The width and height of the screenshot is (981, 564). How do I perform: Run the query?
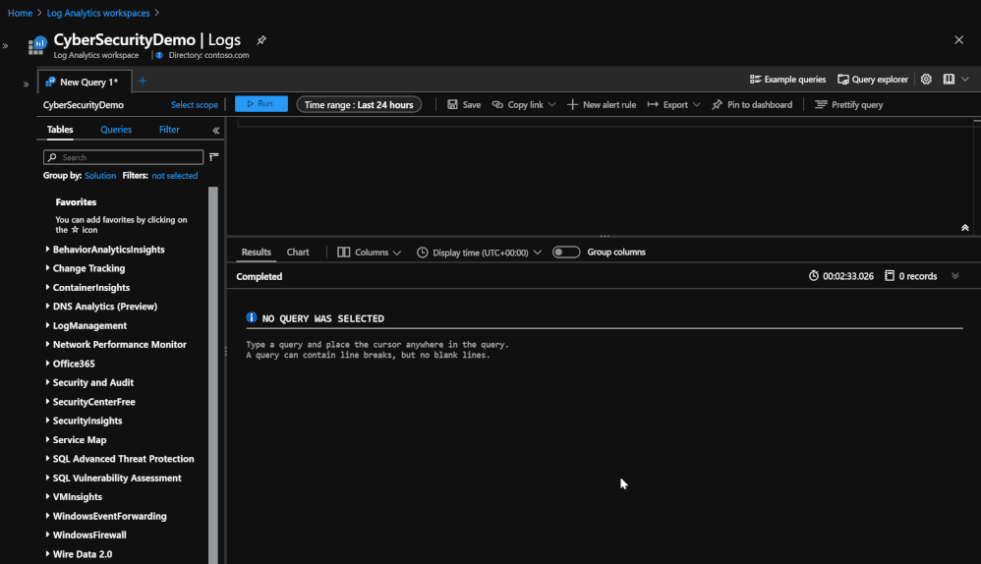pyautogui.click(x=260, y=104)
